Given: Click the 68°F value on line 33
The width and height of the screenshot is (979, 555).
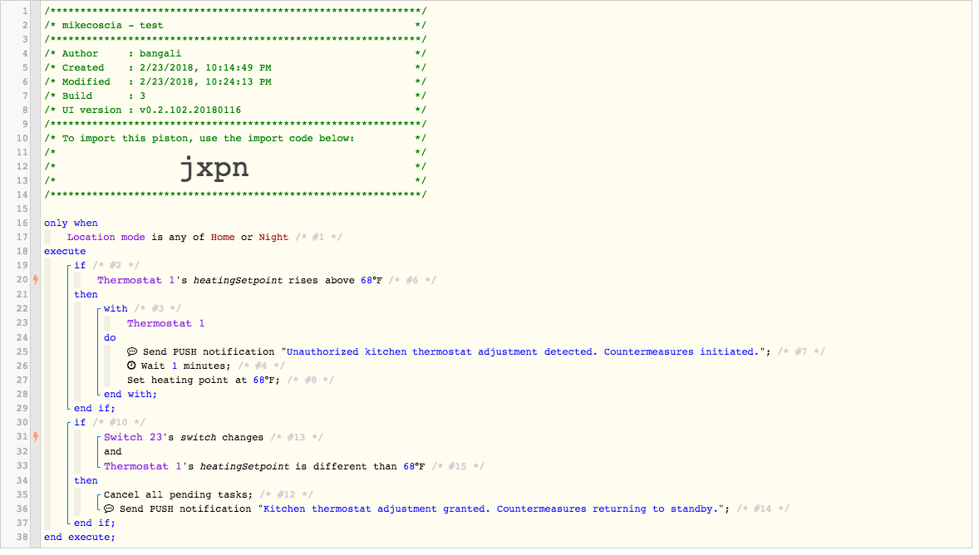Looking at the screenshot, I should click(414, 466).
